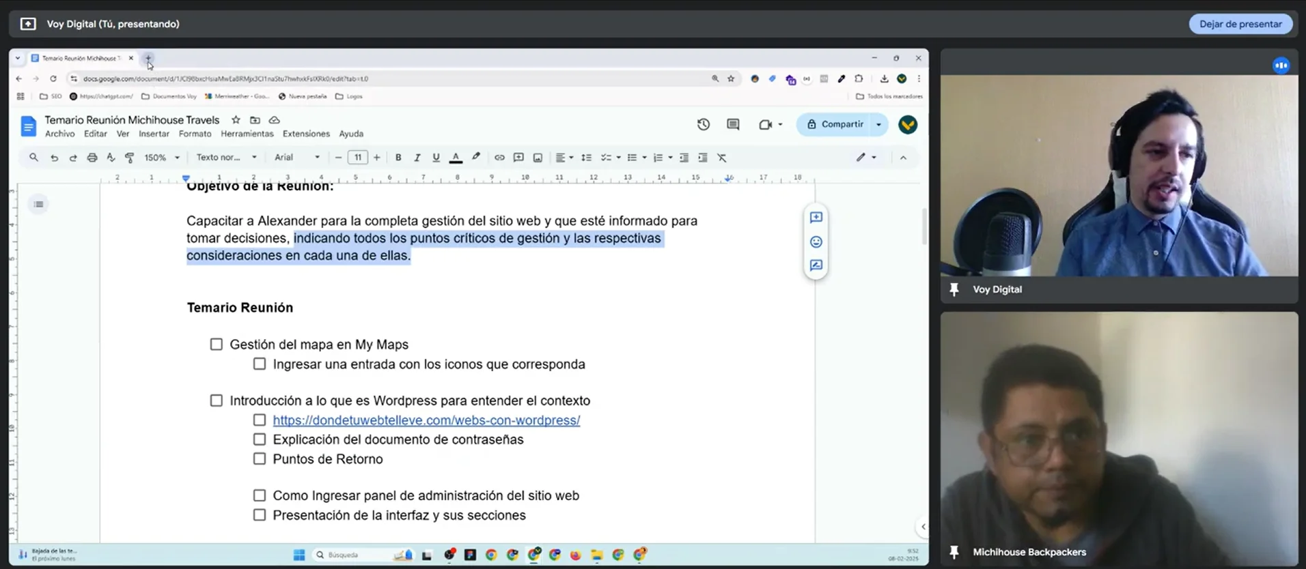This screenshot has height=569, width=1306.
Task: Click the Bold formatting icon
Action: (398, 158)
